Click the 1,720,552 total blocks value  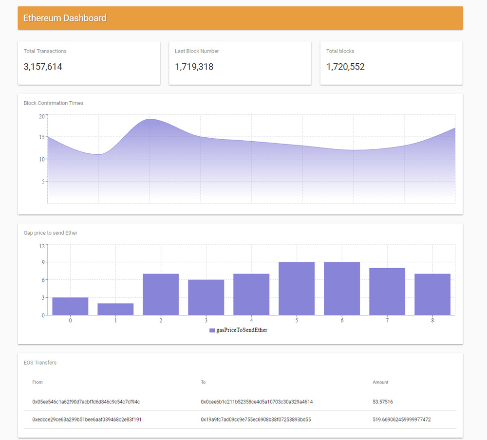tap(345, 67)
